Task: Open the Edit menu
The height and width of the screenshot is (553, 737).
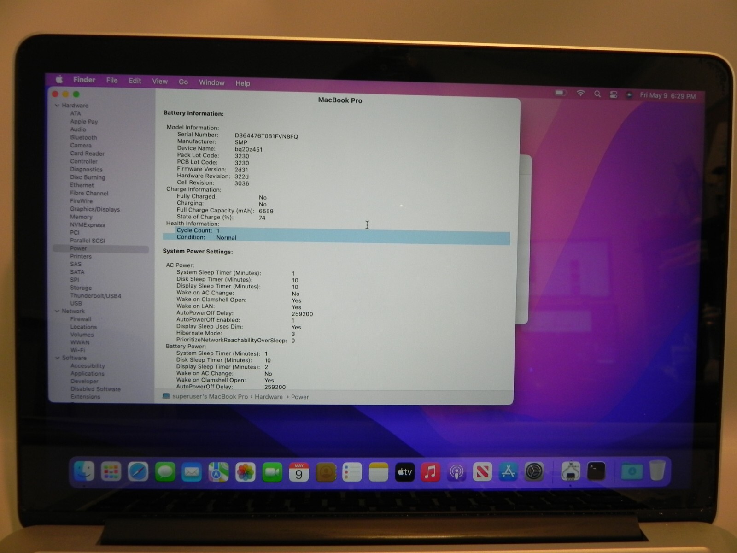Action: [x=135, y=81]
